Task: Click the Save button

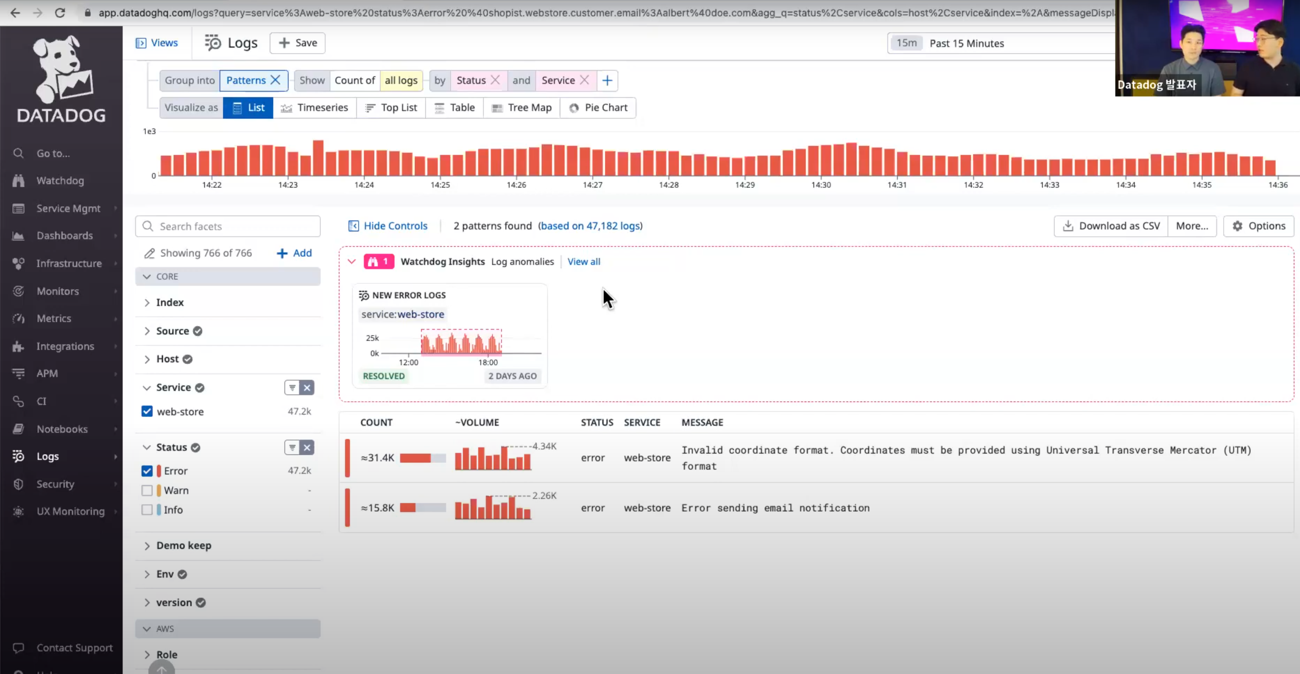Action: click(298, 43)
